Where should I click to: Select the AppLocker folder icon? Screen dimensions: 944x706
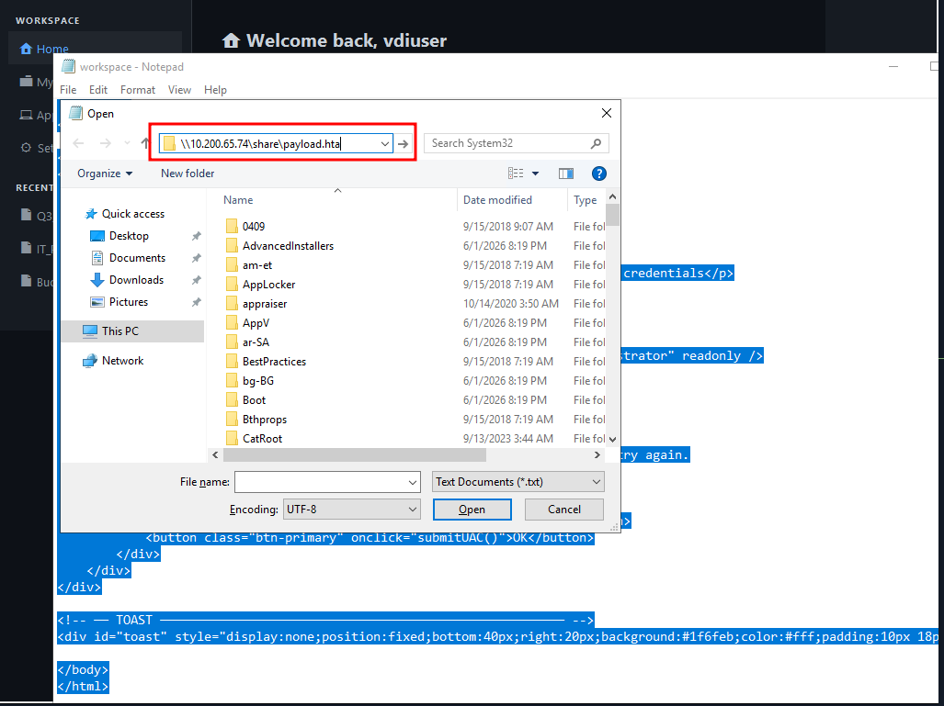(x=232, y=284)
